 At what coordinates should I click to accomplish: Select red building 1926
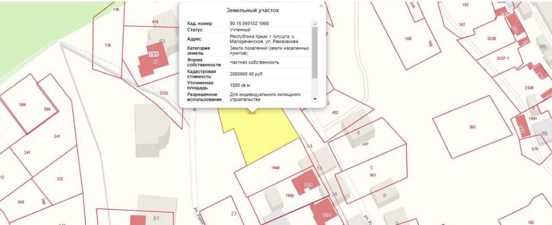[x=307, y=183]
